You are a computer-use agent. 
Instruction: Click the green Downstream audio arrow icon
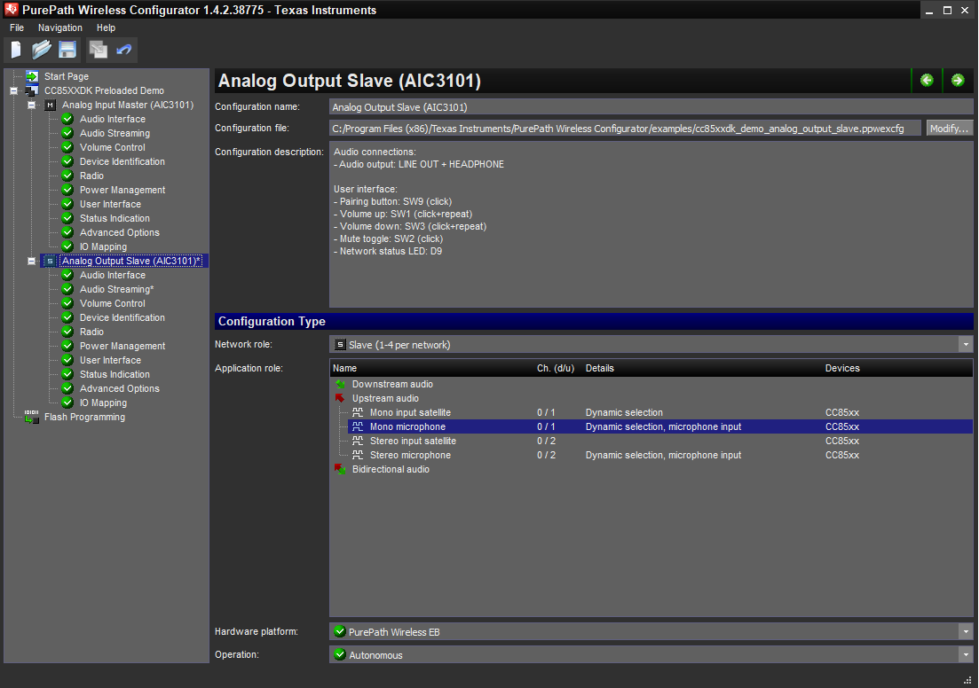(340, 384)
